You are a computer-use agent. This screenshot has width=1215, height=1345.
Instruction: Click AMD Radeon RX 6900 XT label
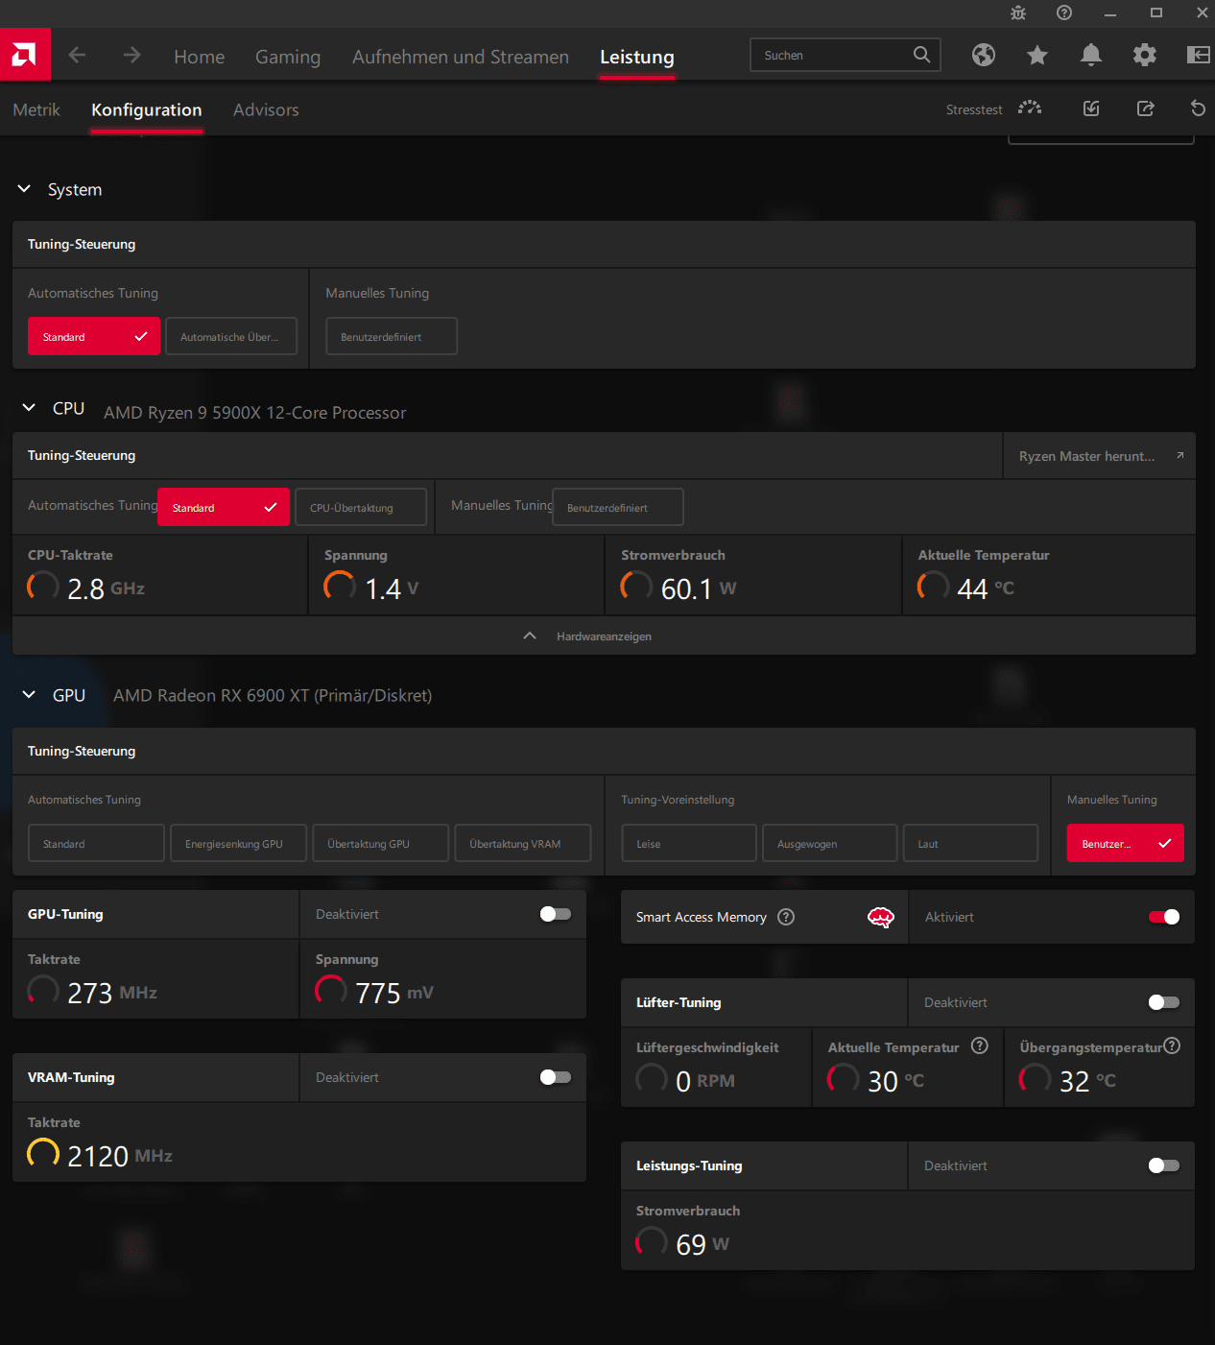[273, 695]
